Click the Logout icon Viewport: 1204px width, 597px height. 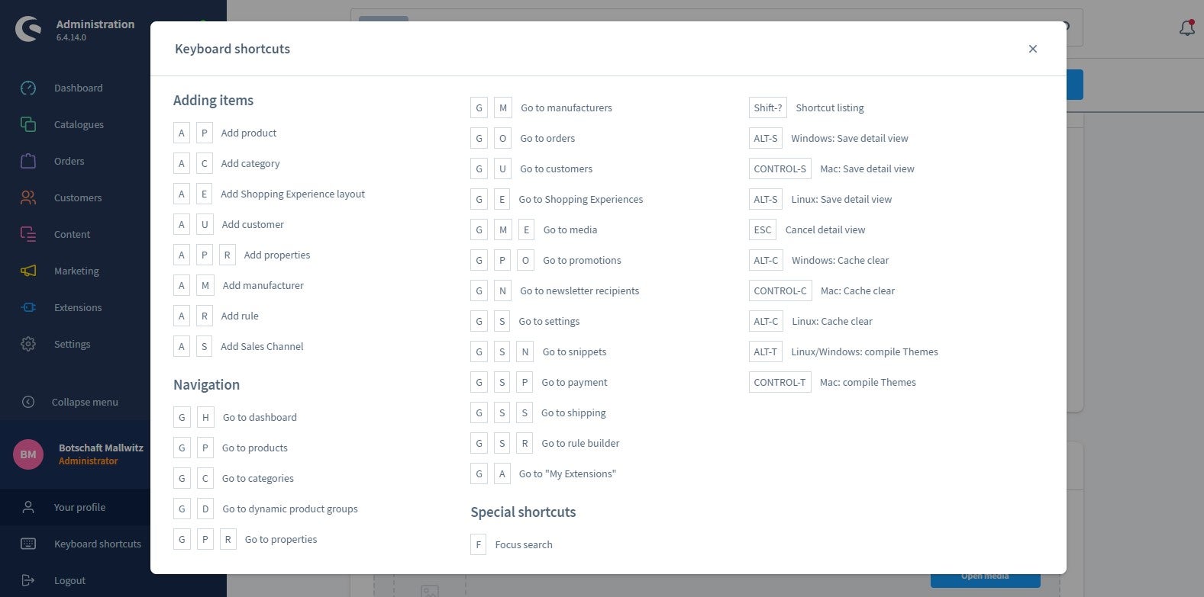pyautogui.click(x=28, y=580)
